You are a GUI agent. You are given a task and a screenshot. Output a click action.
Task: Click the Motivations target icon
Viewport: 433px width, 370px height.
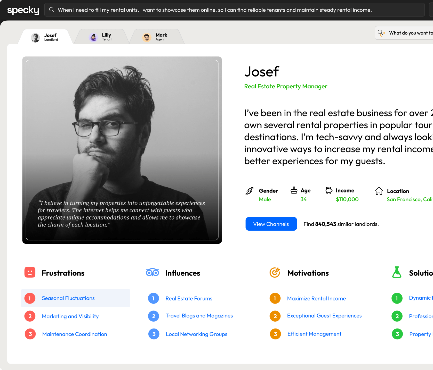[275, 272]
